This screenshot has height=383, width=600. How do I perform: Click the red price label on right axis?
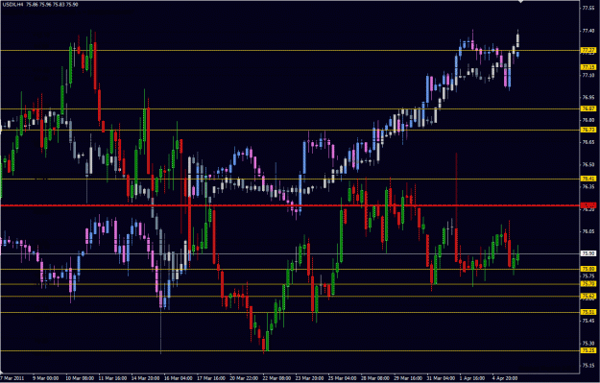588,205
